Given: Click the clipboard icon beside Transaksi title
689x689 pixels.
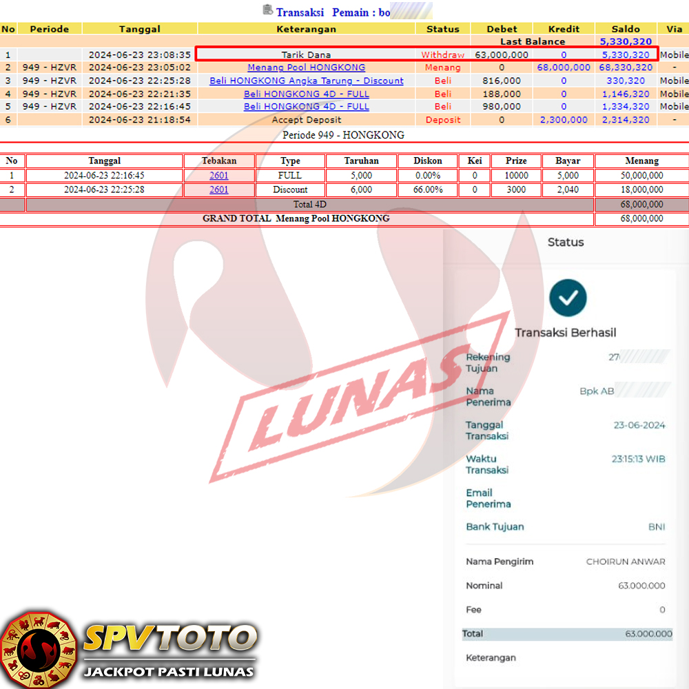Looking at the screenshot, I should 267,10.
